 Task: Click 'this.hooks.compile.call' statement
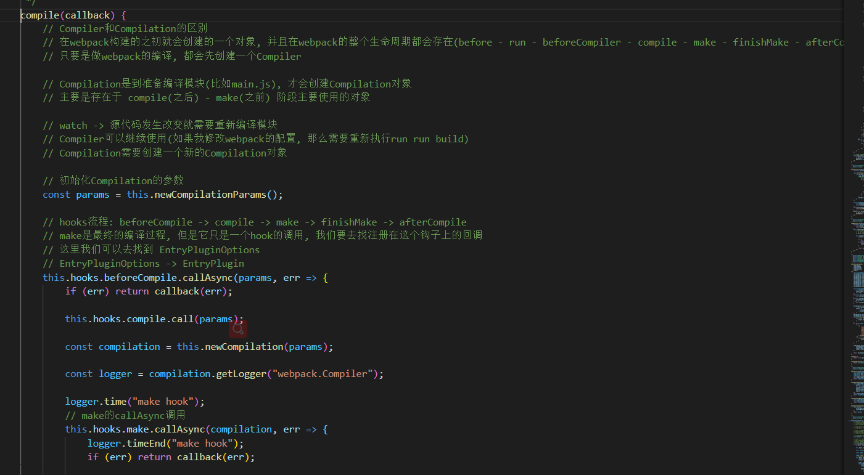(x=154, y=319)
